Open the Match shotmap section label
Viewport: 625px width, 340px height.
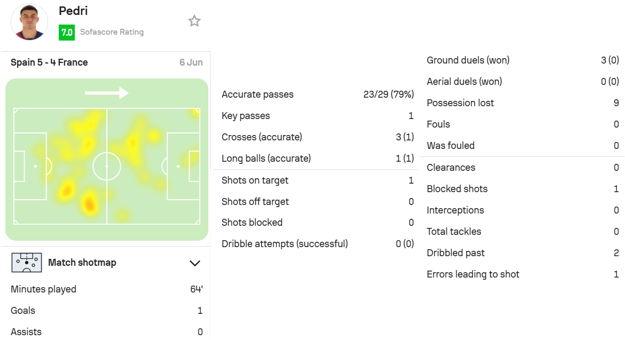point(82,263)
